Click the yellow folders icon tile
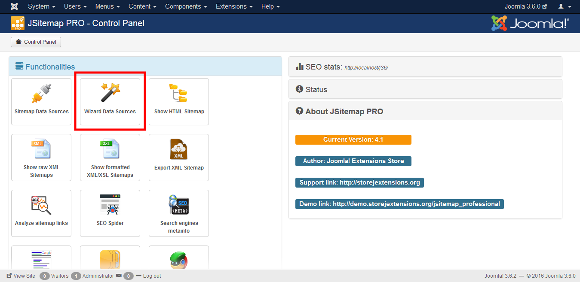The height and width of the screenshot is (282, 580). (110, 258)
